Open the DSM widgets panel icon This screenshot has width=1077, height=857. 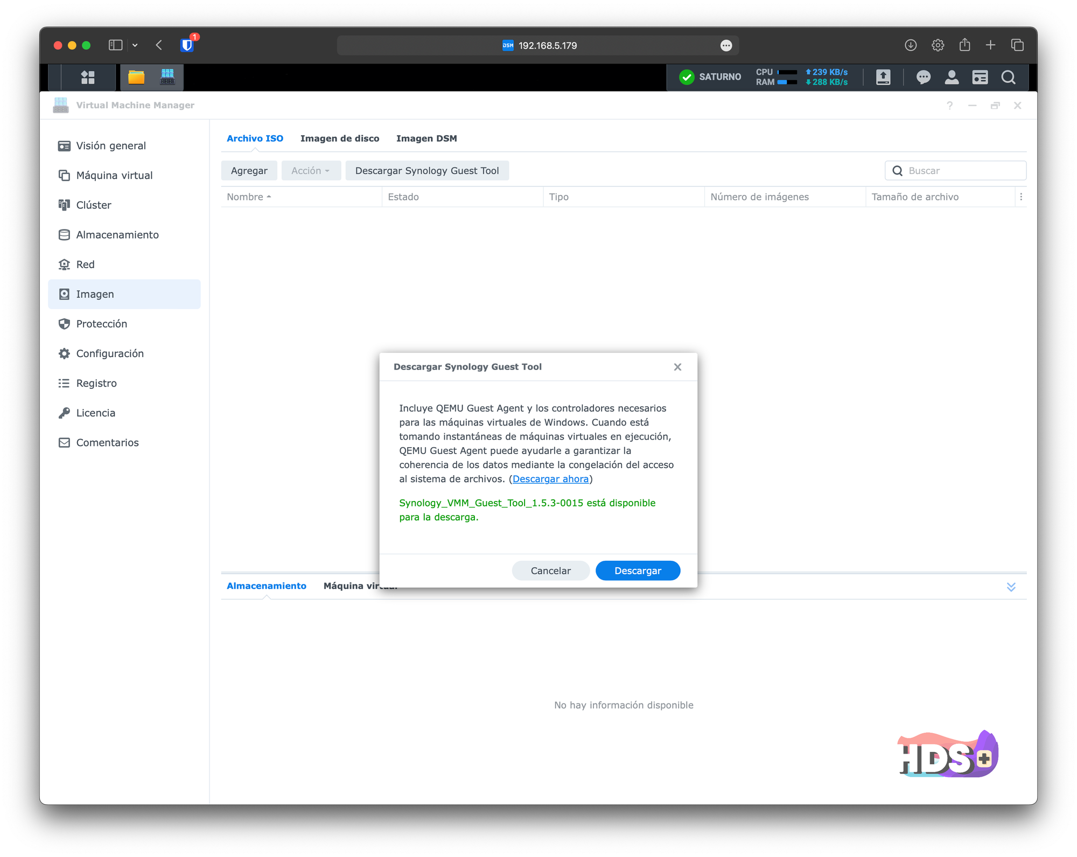[980, 78]
